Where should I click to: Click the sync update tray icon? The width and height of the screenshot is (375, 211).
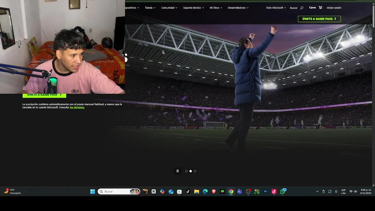pyautogui.click(x=330, y=192)
